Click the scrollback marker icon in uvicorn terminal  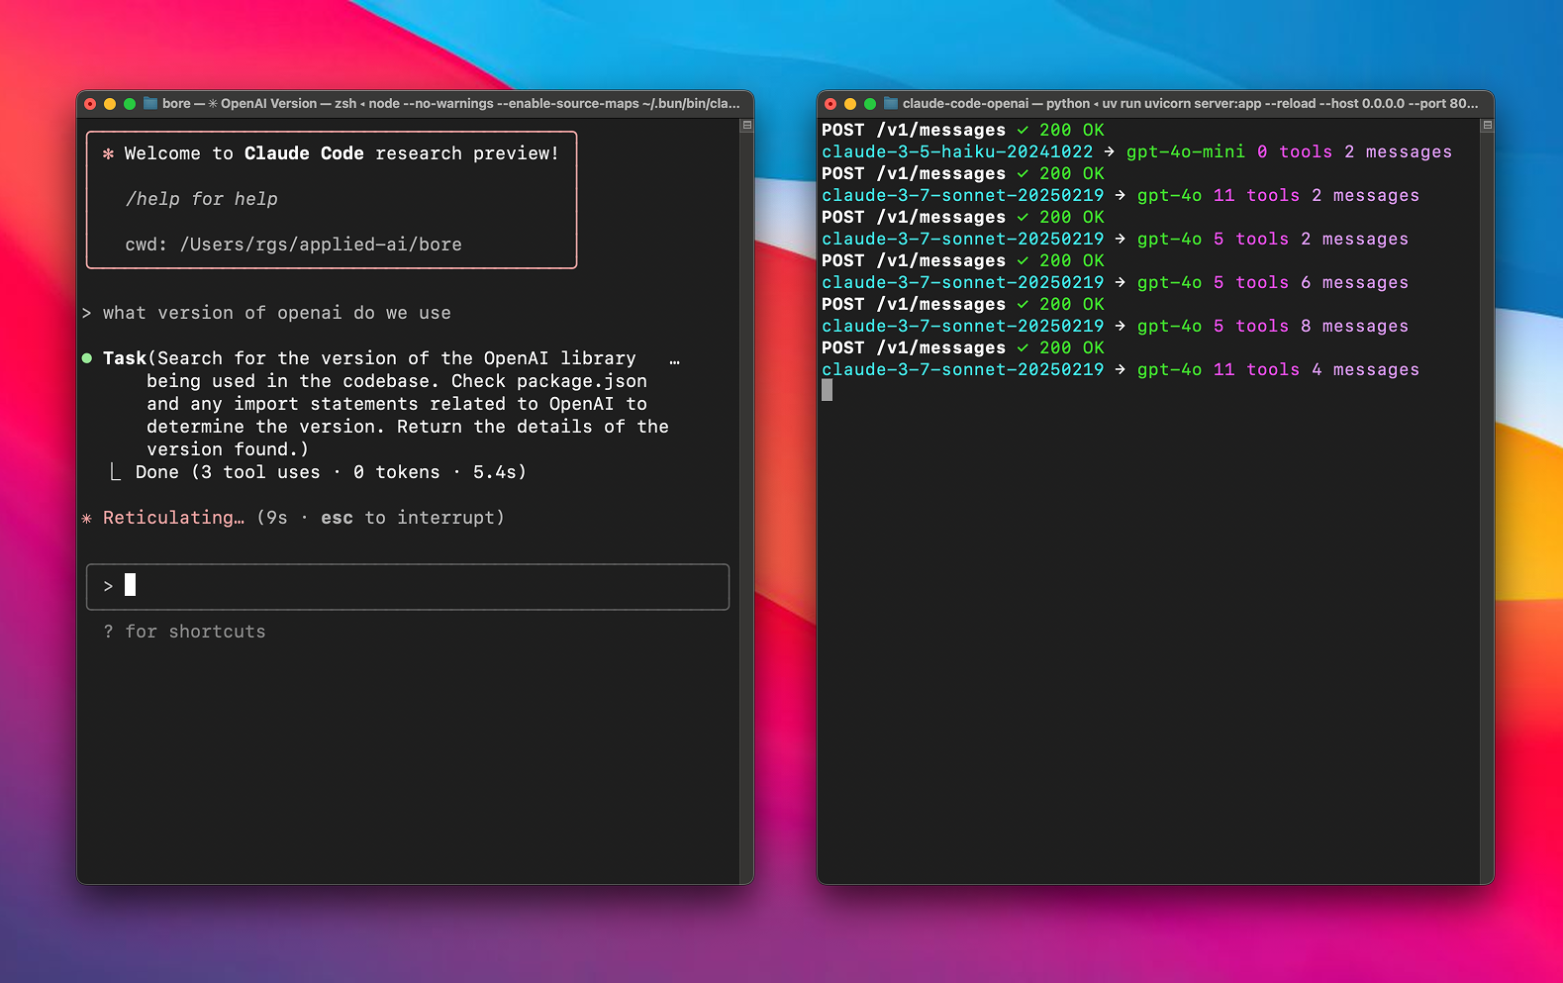click(x=1487, y=126)
